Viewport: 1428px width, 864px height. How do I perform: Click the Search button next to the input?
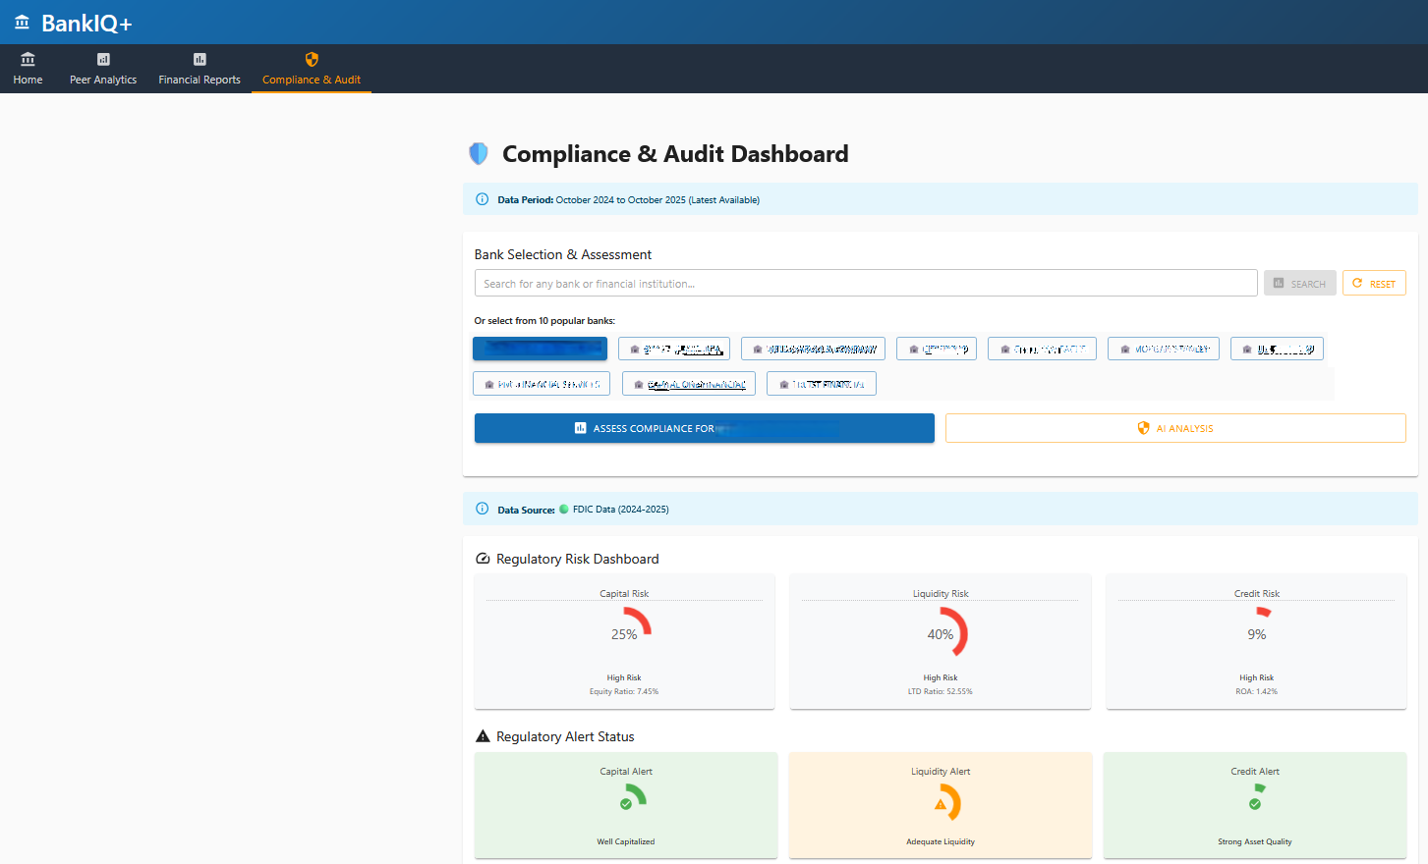pyautogui.click(x=1299, y=284)
